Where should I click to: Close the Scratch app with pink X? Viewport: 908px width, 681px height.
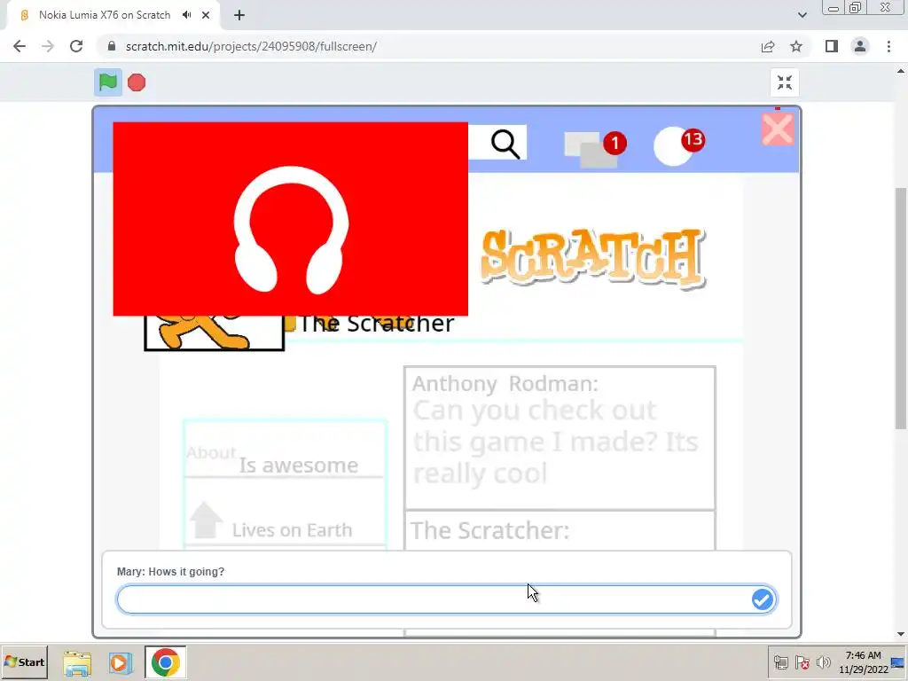[778, 129]
